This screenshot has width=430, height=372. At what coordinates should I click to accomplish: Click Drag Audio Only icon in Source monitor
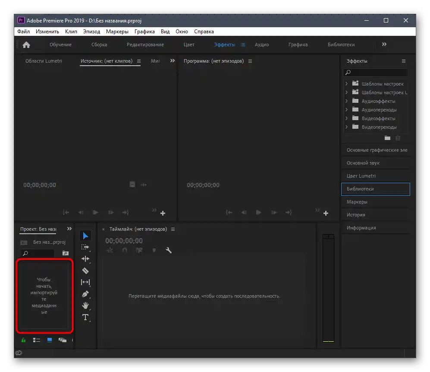tap(144, 184)
